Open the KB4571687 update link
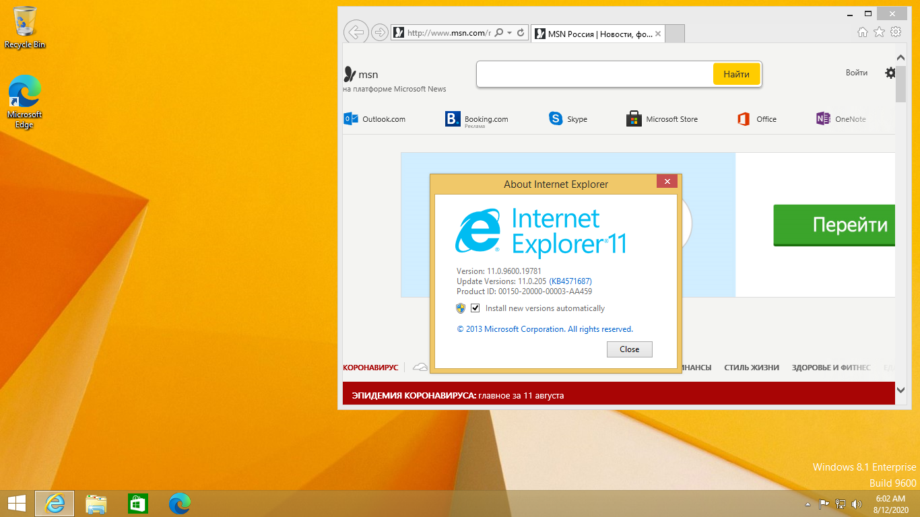This screenshot has width=920, height=517. tap(571, 281)
